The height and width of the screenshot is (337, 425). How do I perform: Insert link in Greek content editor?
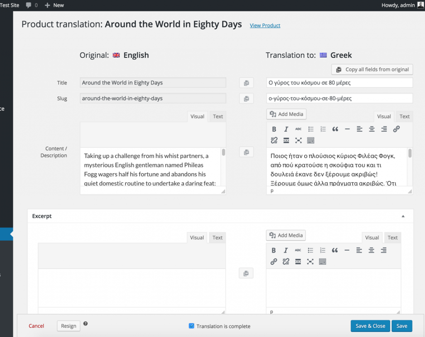(x=396, y=129)
